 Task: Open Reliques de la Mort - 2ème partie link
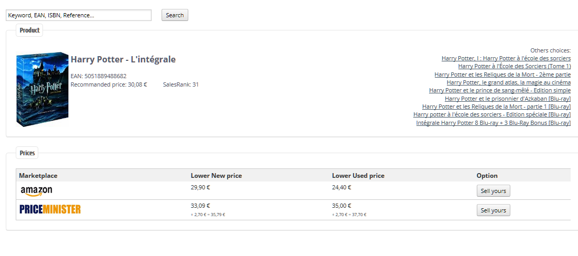[502, 74]
